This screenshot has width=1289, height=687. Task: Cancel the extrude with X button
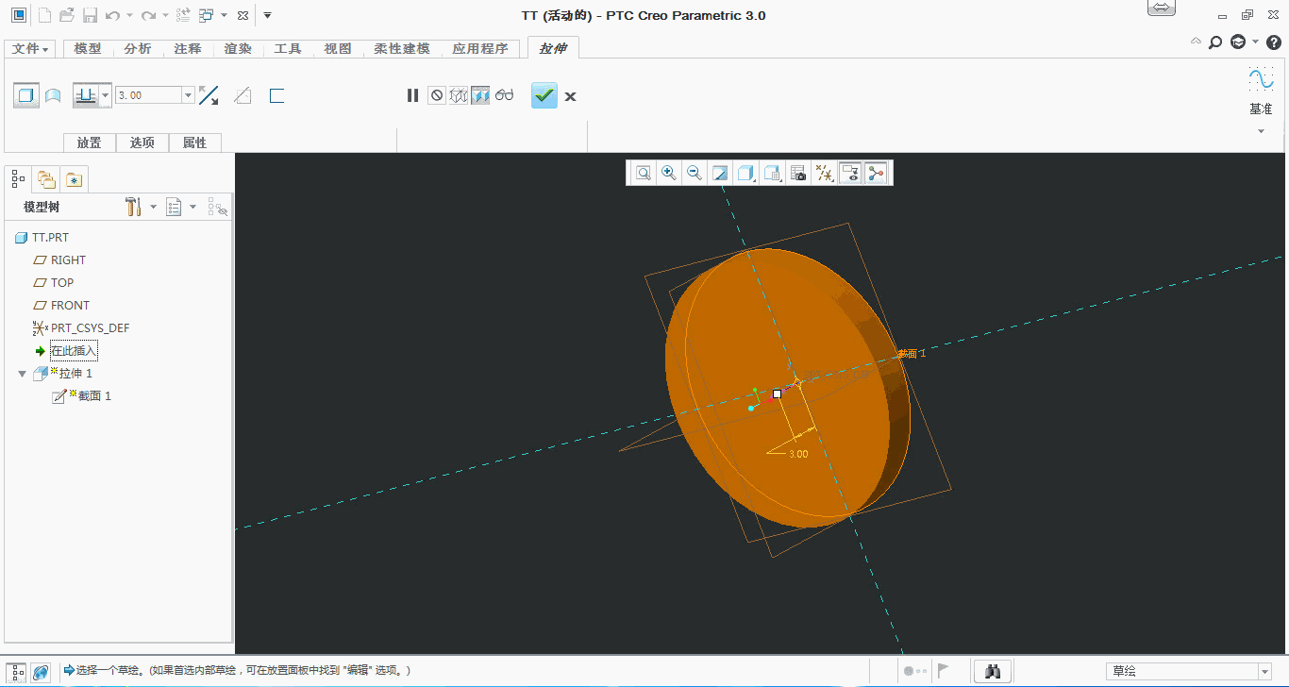tap(570, 96)
